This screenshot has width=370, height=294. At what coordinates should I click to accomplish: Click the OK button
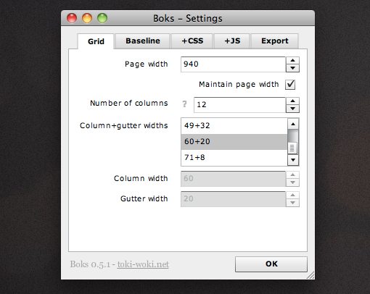(x=271, y=264)
